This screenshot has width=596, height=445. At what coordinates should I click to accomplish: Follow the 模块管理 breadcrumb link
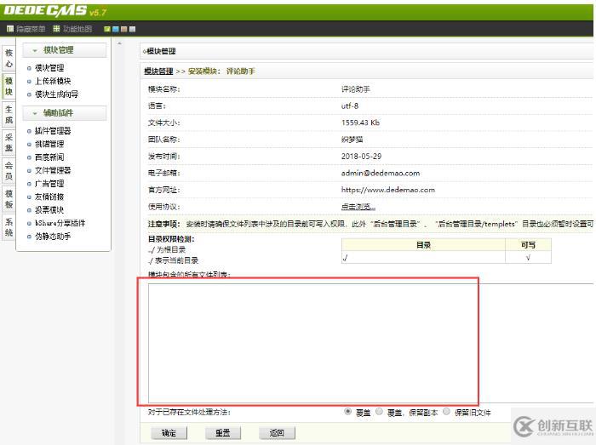[158, 71]
